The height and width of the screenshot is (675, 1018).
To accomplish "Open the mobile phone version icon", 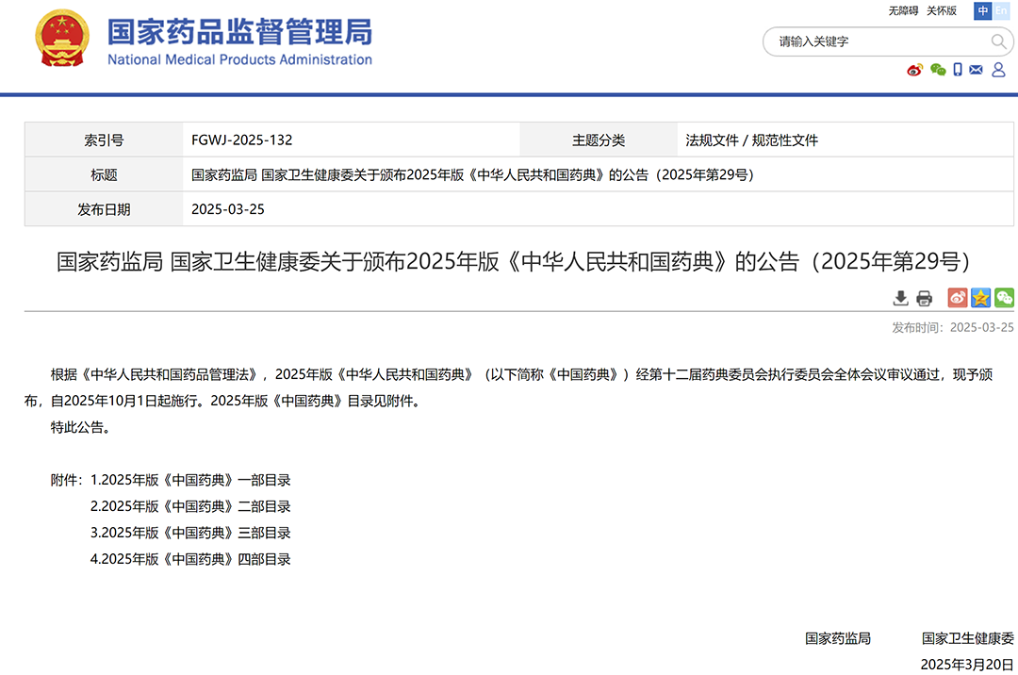I will (958, 70).
